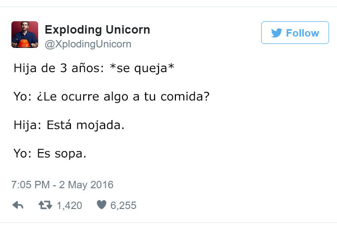Click the Twitter bird icon in Follow
Screen dimensions: 337x252
coord(277,33)
